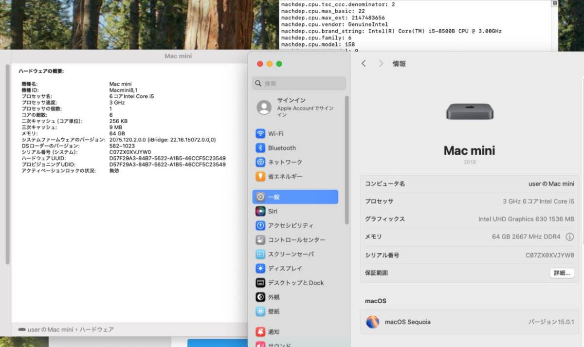Open Wi-Fi settings in the sidebar
Image resolution: width=584 pixels, height=347 pixels.
coord(277,133)
